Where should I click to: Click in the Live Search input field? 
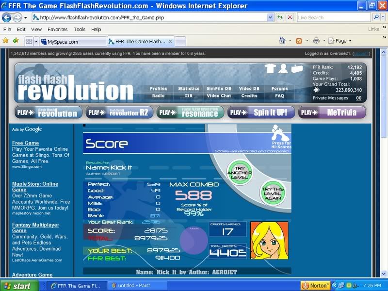pos(334,17)
